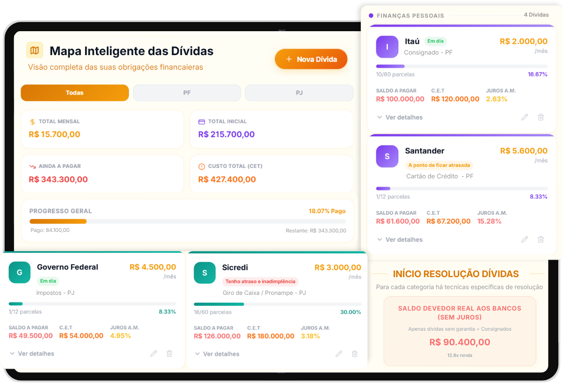The image size is (563, 390).
Task: Delete the Santander debt with trash icon
Action: (541, 239)
